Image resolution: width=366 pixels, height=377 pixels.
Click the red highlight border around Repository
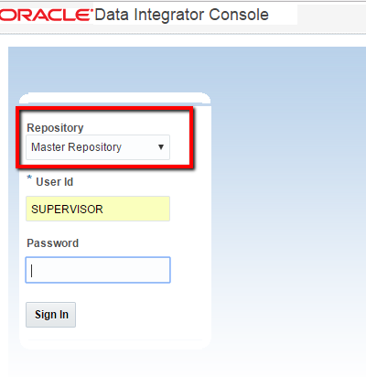[104, 109]
